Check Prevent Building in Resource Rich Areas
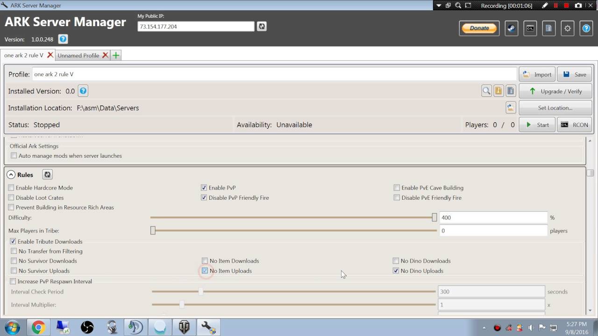 11,207
